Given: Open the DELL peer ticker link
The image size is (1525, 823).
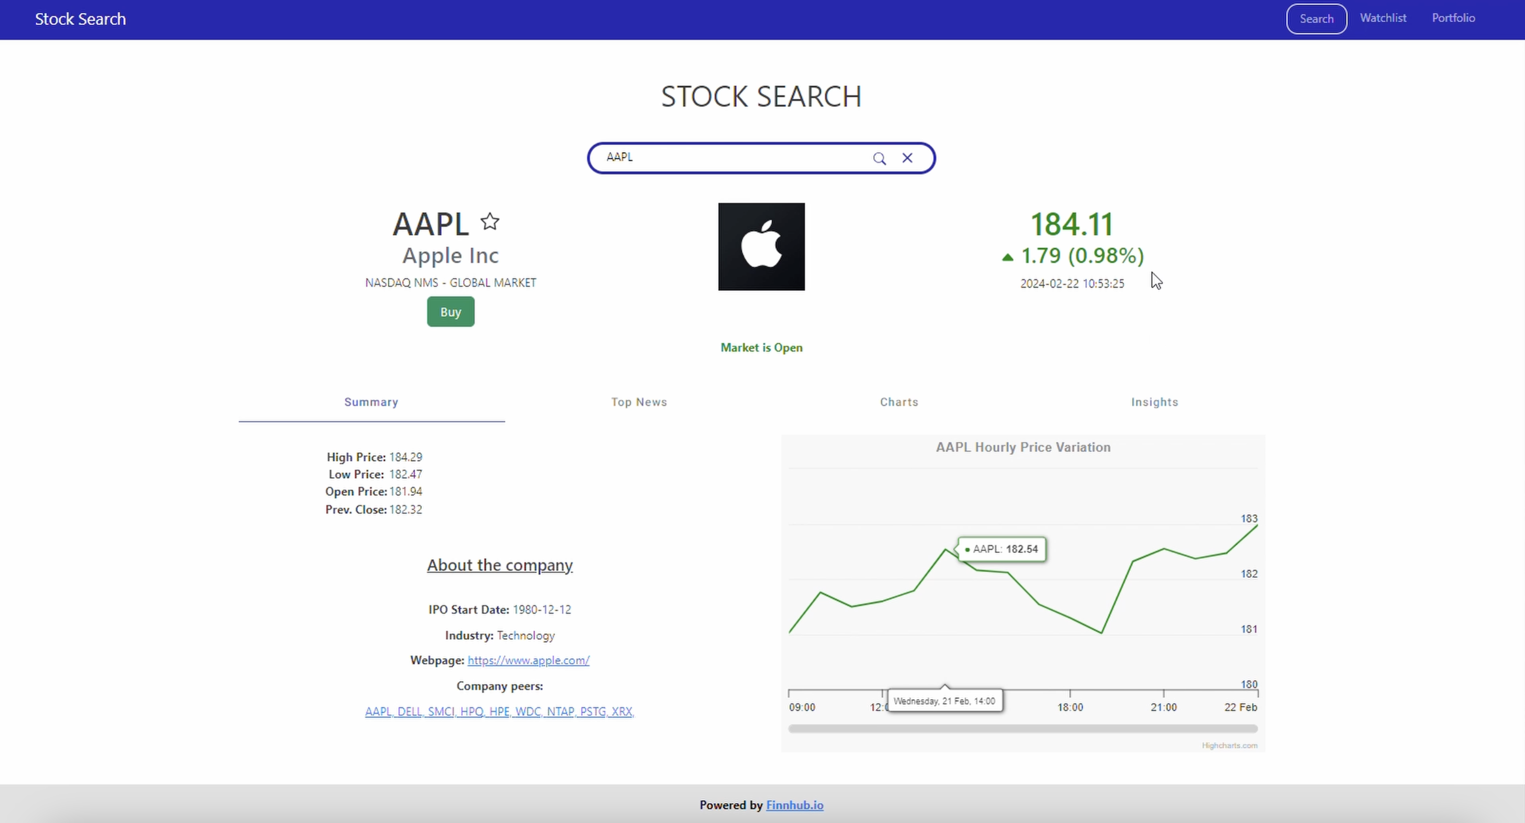Looking at the screenshot, I should tap(409, 711).
